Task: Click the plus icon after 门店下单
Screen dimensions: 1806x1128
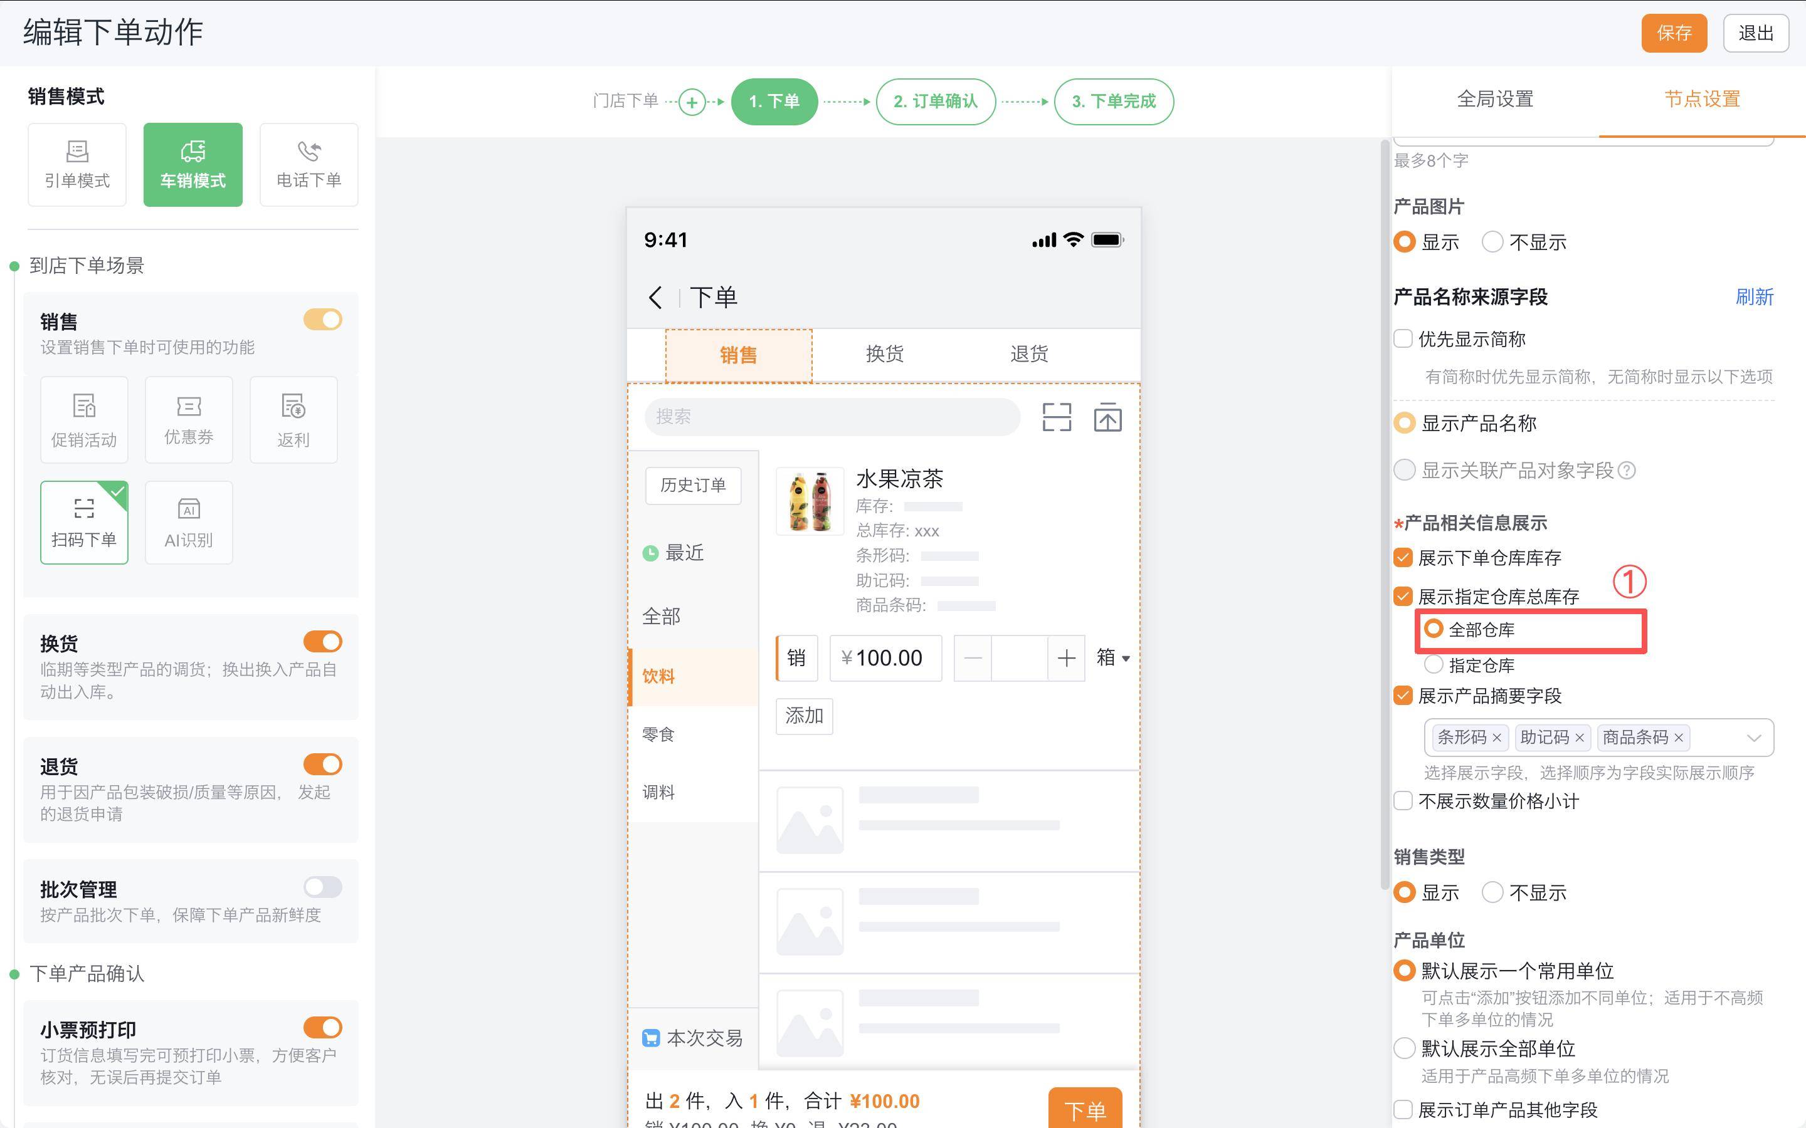Action: point(692,102)
